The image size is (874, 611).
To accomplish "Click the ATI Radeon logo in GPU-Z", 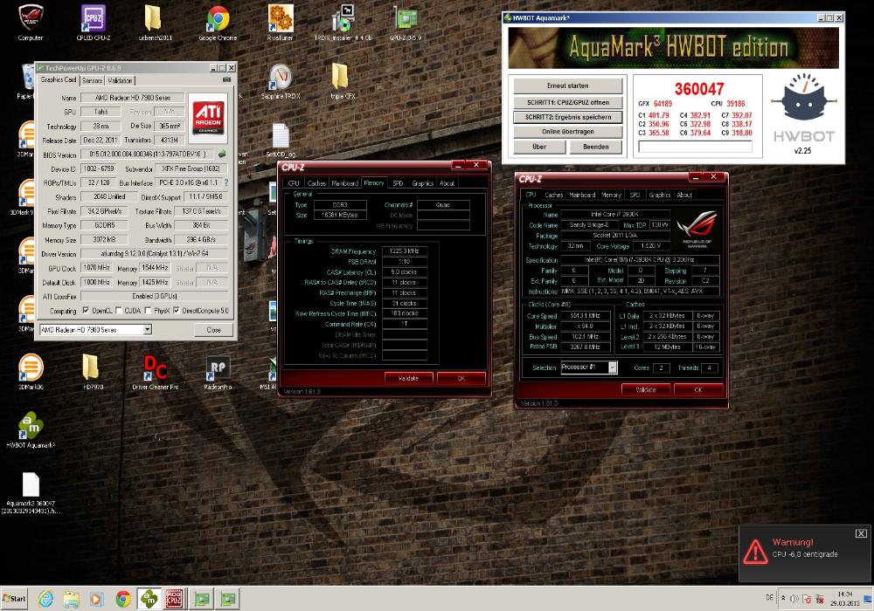I will pyautogui.click(x=208, y=118).
